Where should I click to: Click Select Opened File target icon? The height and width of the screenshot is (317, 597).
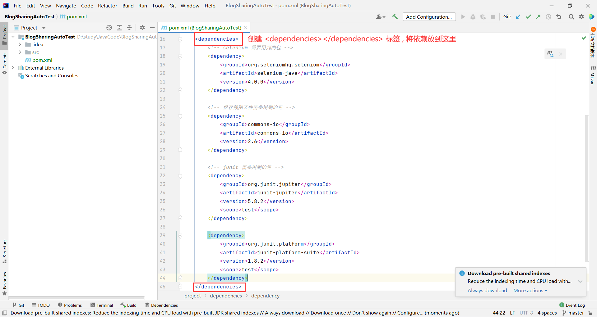(x=109, y=28)
